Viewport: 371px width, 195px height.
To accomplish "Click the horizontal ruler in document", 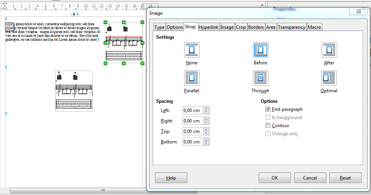I will pyautogui.click(x=79, y=6).
